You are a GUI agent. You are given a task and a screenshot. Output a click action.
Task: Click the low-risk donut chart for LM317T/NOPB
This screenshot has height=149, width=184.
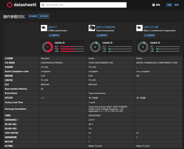click(x=95, y=47)
